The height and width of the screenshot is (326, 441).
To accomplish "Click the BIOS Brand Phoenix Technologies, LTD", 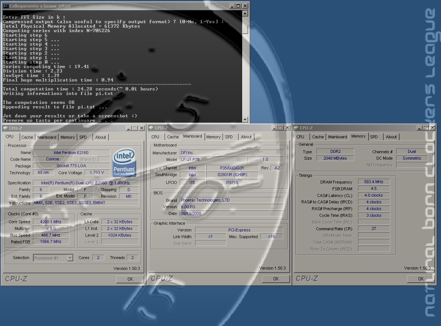I will pos(232,200).
